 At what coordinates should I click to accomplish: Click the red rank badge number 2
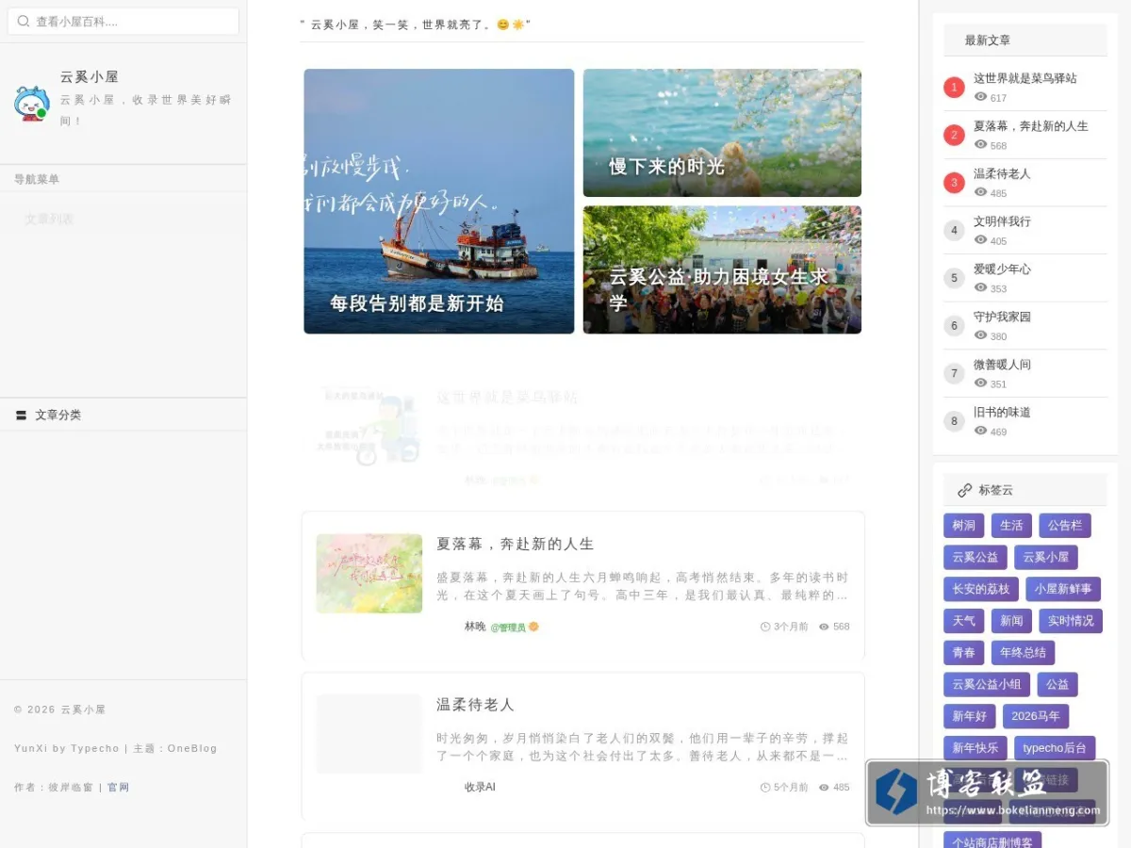click(x=954, y=135)
